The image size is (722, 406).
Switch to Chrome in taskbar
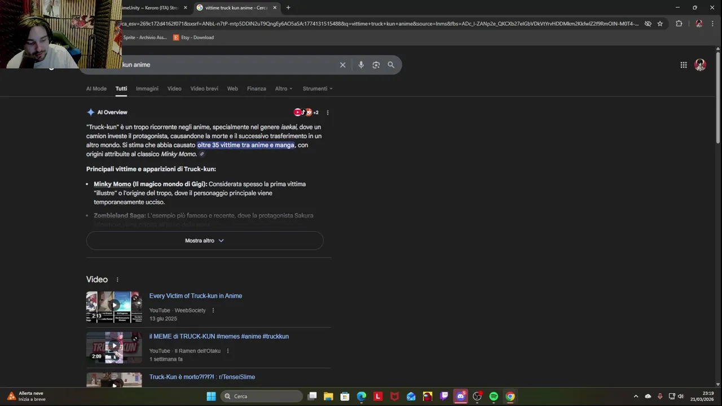[510, 396]
